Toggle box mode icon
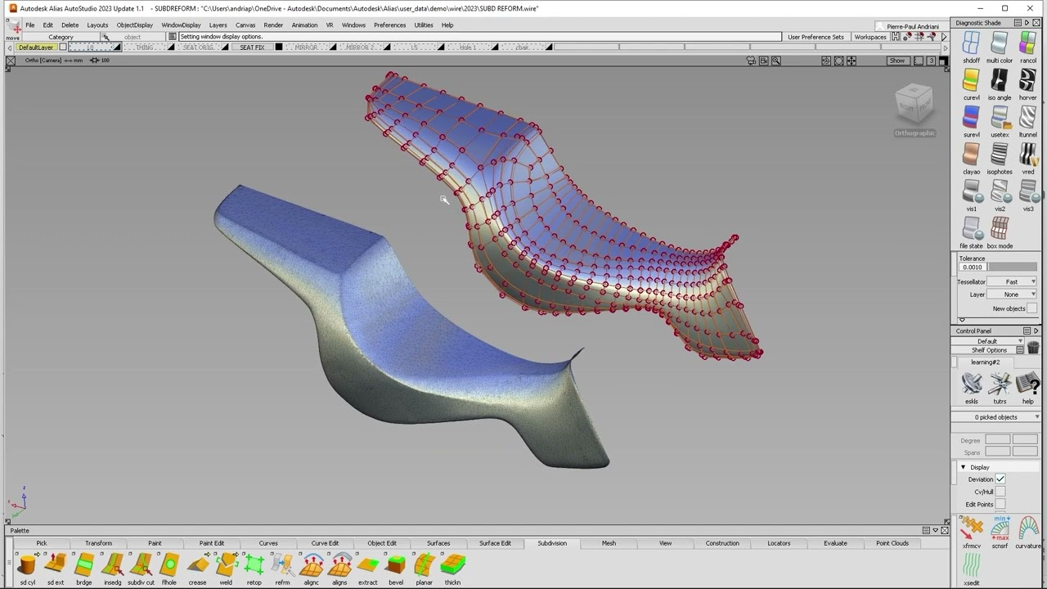1047x589 pixels. pos(999,228)
